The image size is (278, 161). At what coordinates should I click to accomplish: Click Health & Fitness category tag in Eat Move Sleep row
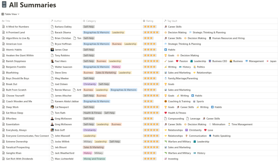(x=93, y=113)
